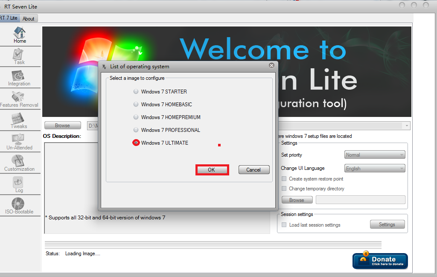Click the Donate button graphic

[380, 260]
